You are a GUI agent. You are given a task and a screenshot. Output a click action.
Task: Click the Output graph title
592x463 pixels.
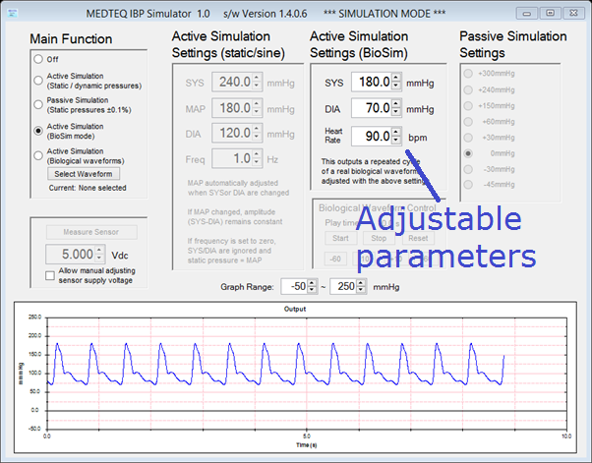295,309
